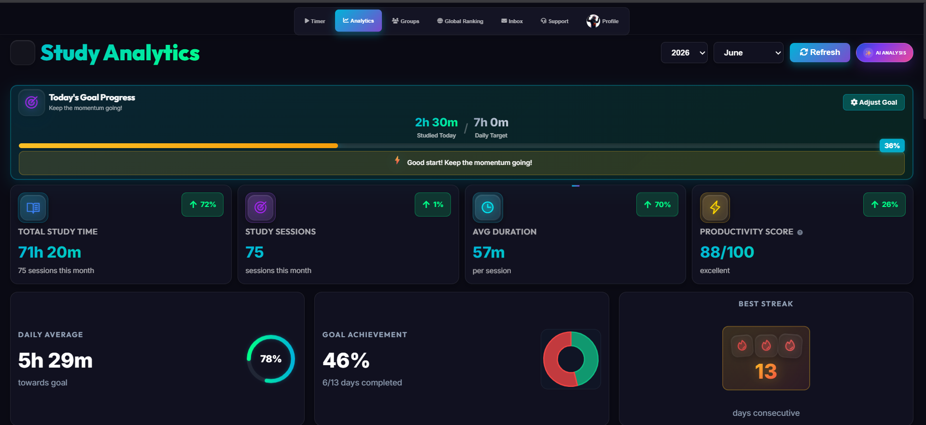This screenshot has height=425, width=926.
Task: Click the 70% increase badge
Action: click(657, 205)
